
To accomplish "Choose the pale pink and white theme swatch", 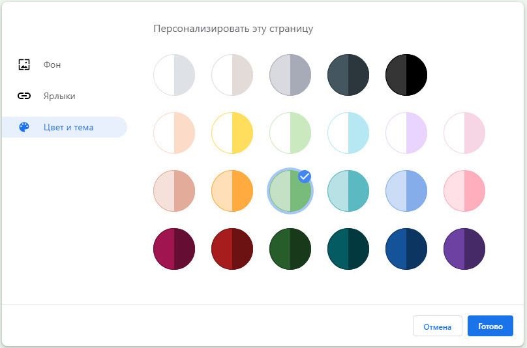I will tap(464, 133).
